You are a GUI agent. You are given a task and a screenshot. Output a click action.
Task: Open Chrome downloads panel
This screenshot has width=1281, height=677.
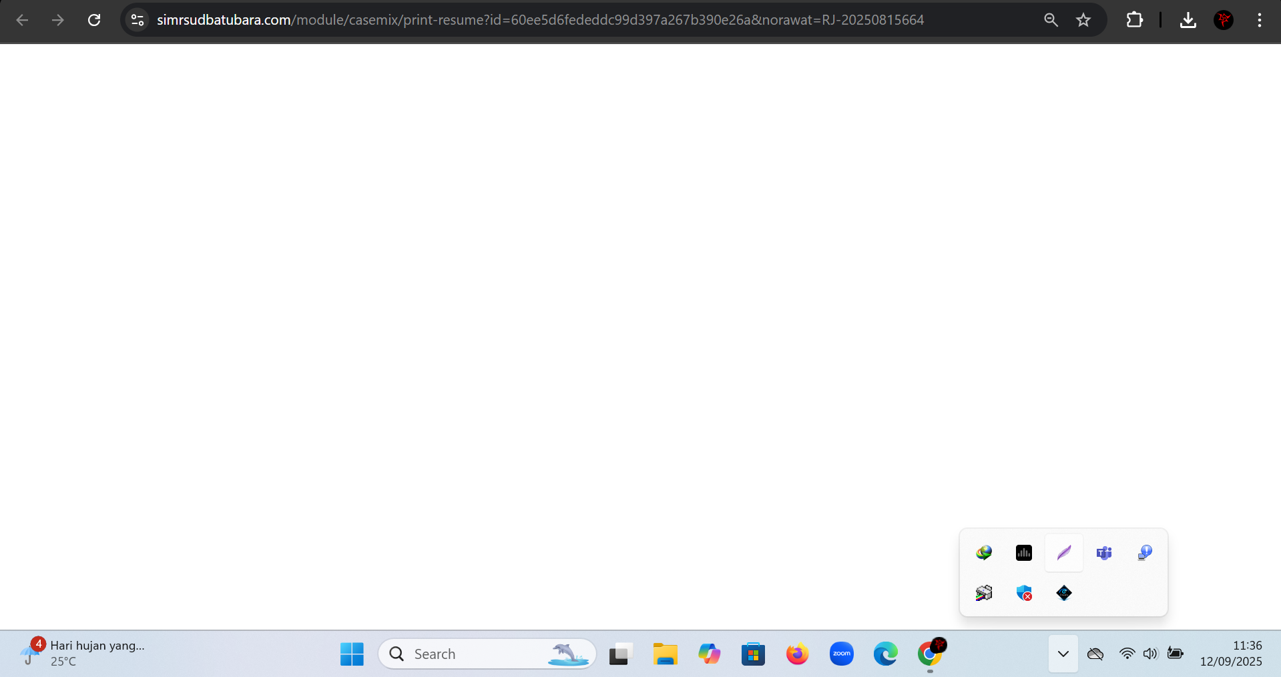(x=1188, y=20)
